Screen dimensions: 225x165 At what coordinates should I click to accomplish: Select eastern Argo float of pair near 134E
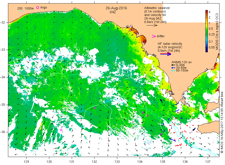tap(148, 116)
